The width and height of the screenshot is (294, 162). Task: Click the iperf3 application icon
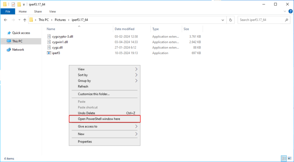49,53
